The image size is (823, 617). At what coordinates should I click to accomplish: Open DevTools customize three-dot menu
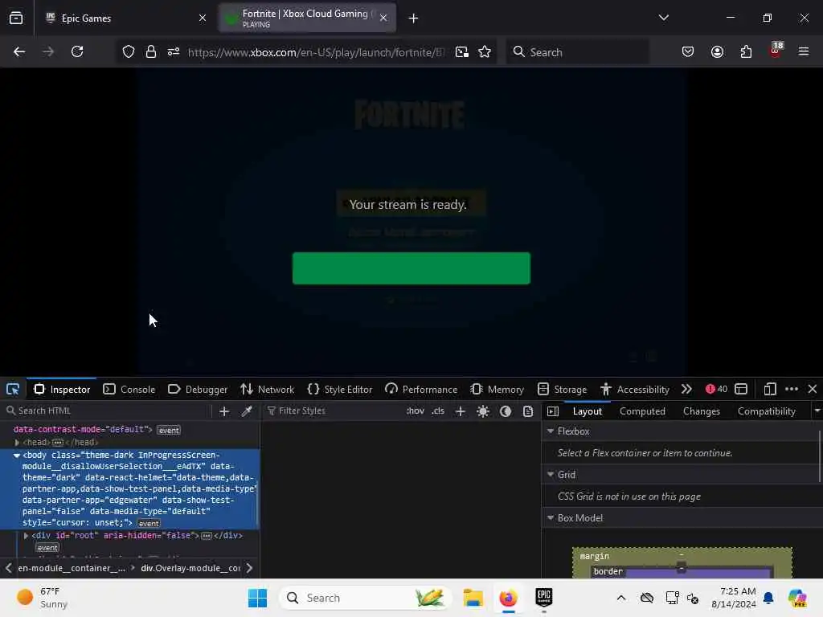pyautogui.click(x=792, y=389)
